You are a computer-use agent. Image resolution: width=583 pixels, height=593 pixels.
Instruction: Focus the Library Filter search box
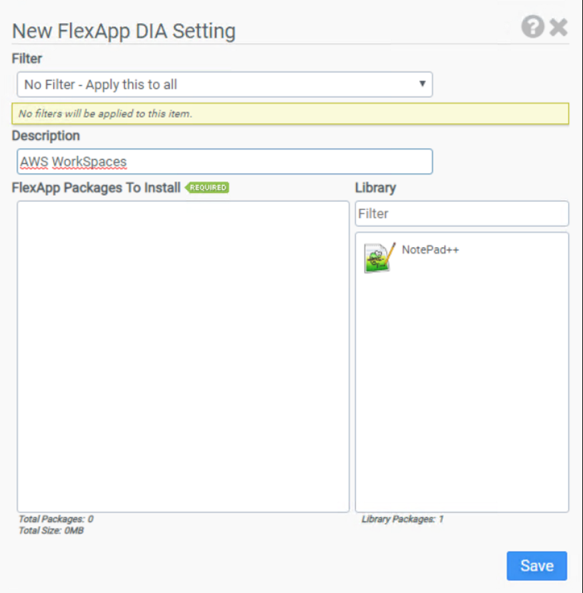462,214
